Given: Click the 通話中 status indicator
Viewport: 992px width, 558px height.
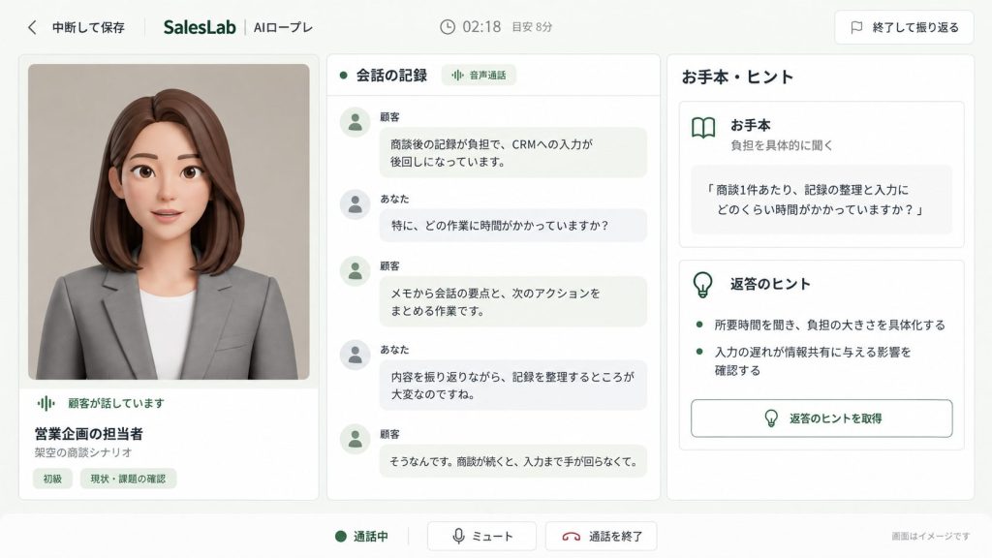Looking at the screenshot, I should pos(362,537).
